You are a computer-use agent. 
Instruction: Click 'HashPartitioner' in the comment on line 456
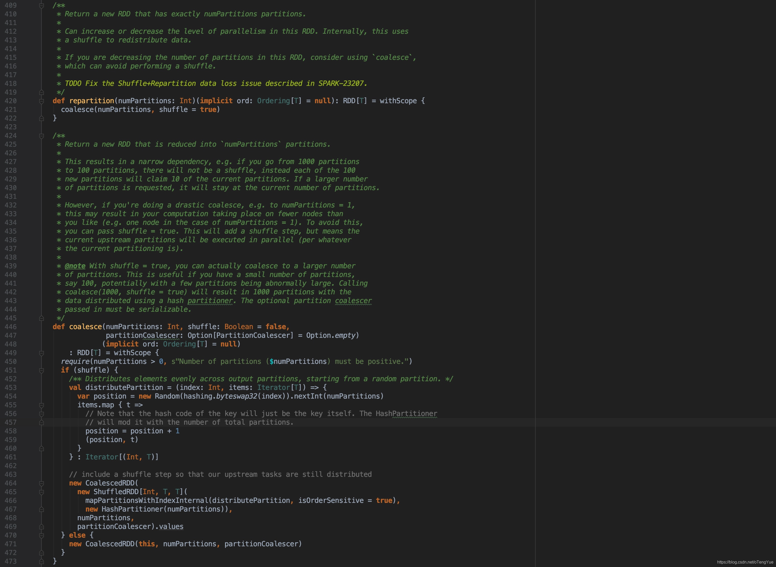coord(406,414)
